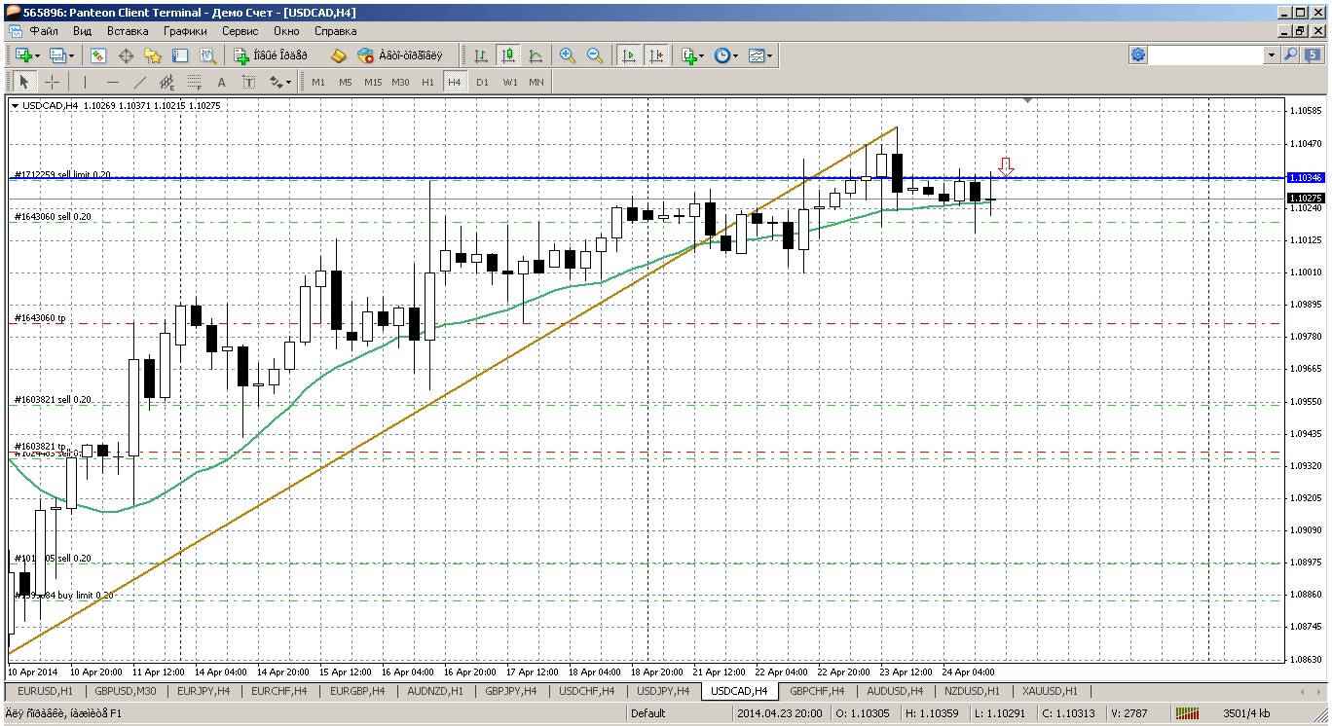
Task: Open the new chart dropdown arrow
Action: coord(36,56)
